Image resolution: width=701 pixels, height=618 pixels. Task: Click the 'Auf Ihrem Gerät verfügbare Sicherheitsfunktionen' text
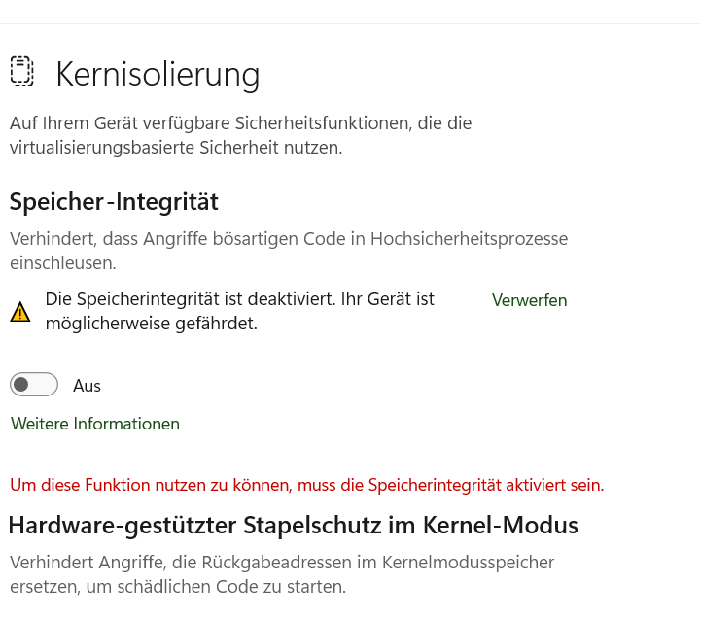[240, 123]
